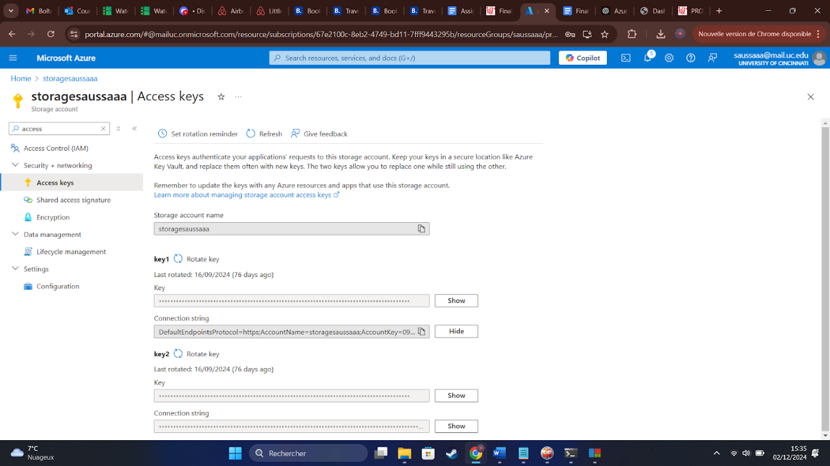
Task: Click Set rotation reminder
Action: [x=198, y=134]
